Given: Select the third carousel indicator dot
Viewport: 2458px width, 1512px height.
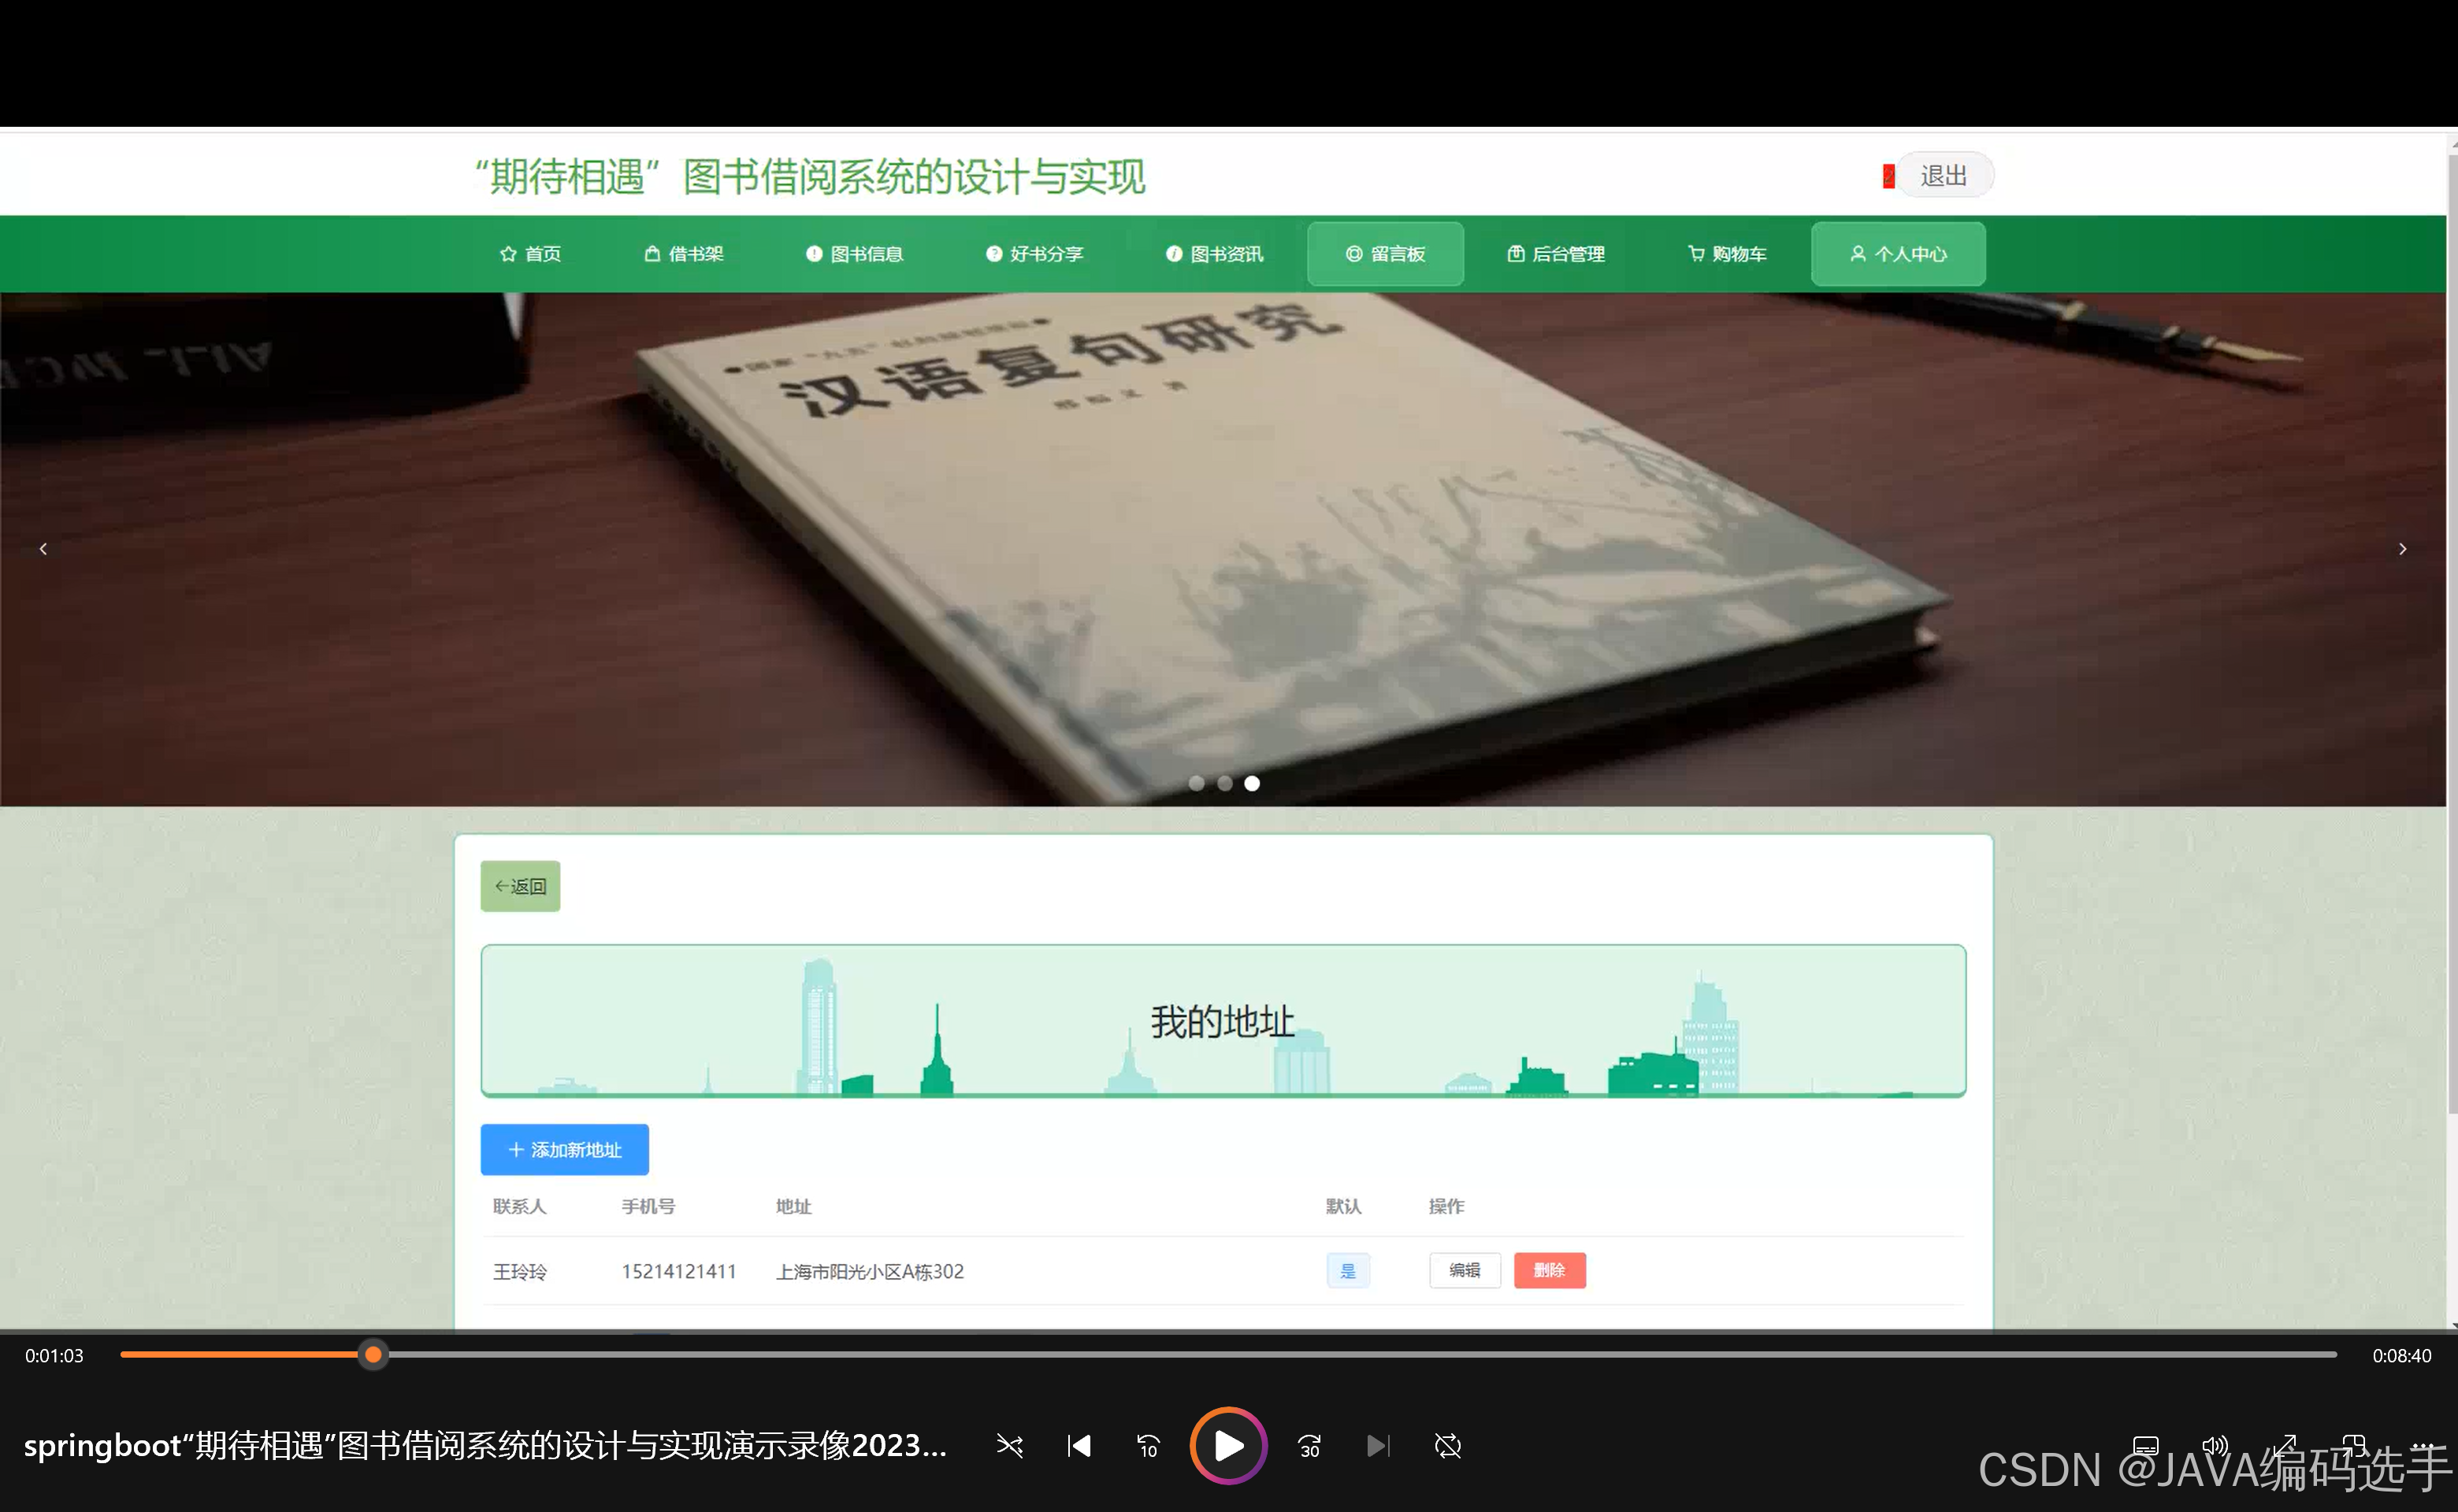Looking at the screenshot, I should (x=1252, y=783).
